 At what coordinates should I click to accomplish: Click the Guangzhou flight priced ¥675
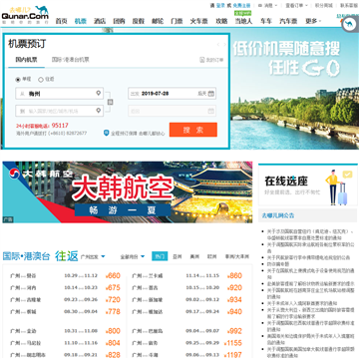(x=65, y=288)
